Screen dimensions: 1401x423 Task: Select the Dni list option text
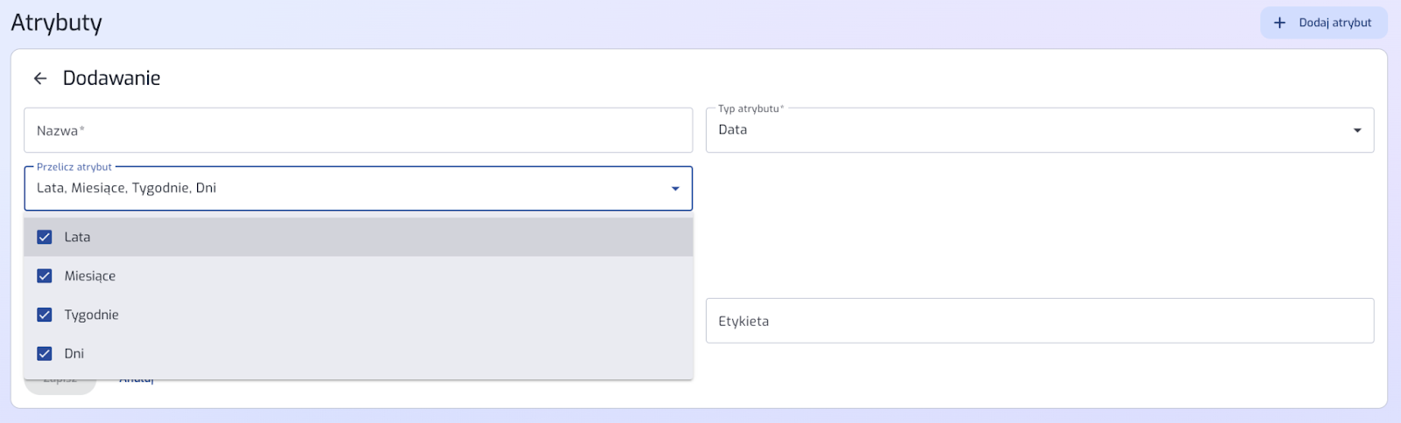[x=74, y=354]
